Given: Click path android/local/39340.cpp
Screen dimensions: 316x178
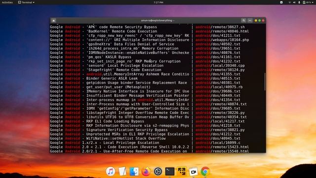Looking at the screenshot, I should [x=220, y=66].
